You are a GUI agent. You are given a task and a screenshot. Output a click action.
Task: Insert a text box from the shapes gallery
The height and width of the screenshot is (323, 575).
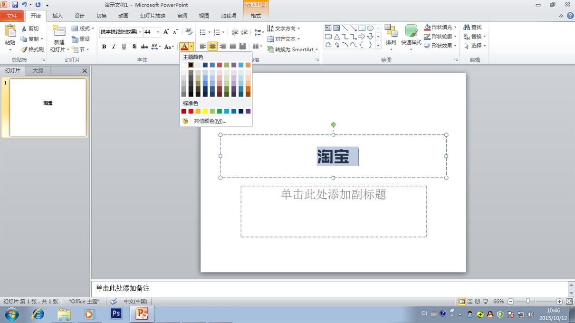[x=328, y=28]
